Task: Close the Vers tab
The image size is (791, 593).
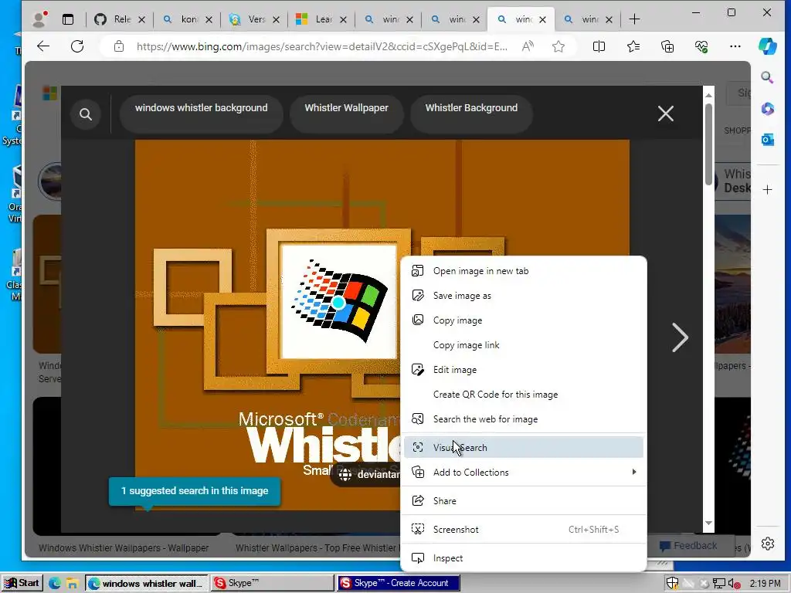Action: click(276, 19)
